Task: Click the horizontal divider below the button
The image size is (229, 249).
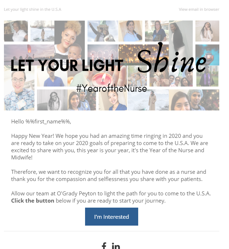Action: tap(111, 231)
